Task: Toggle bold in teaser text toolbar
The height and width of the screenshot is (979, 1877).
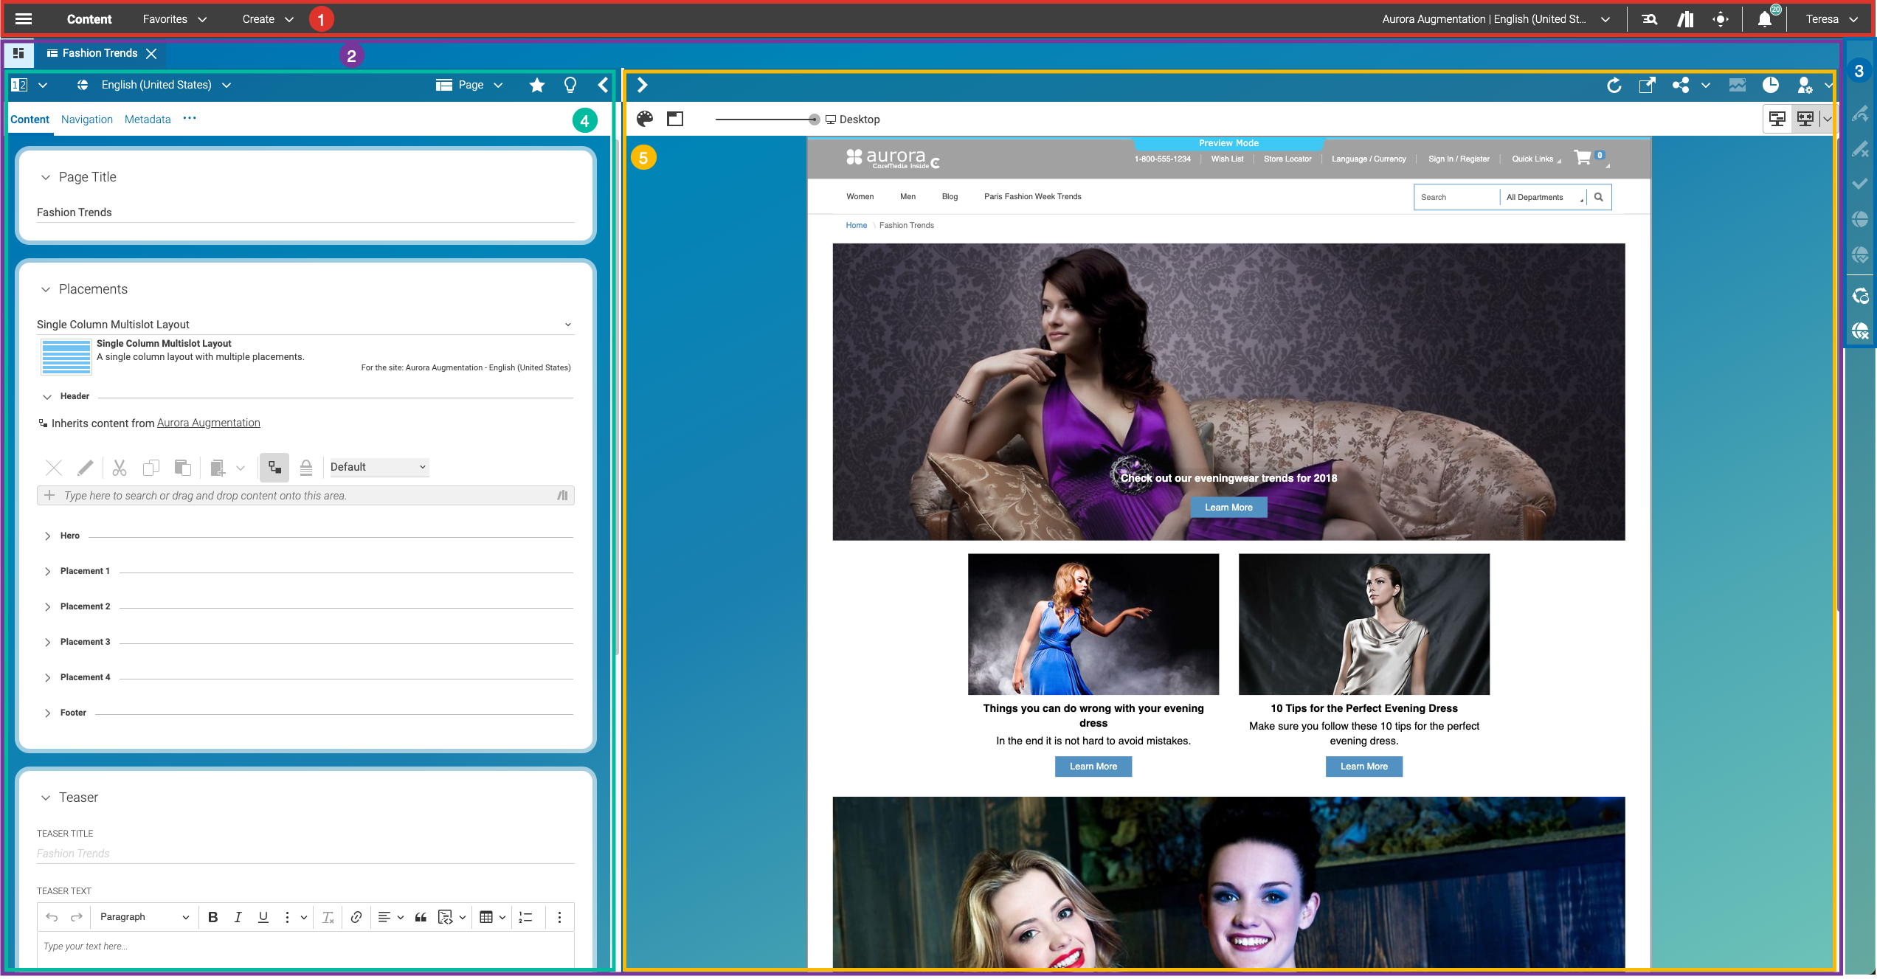Action: [213, 917]
